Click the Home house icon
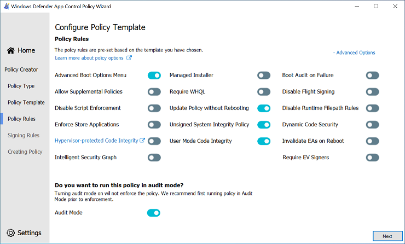The image size is (405, 244). [x=10, y=50]
